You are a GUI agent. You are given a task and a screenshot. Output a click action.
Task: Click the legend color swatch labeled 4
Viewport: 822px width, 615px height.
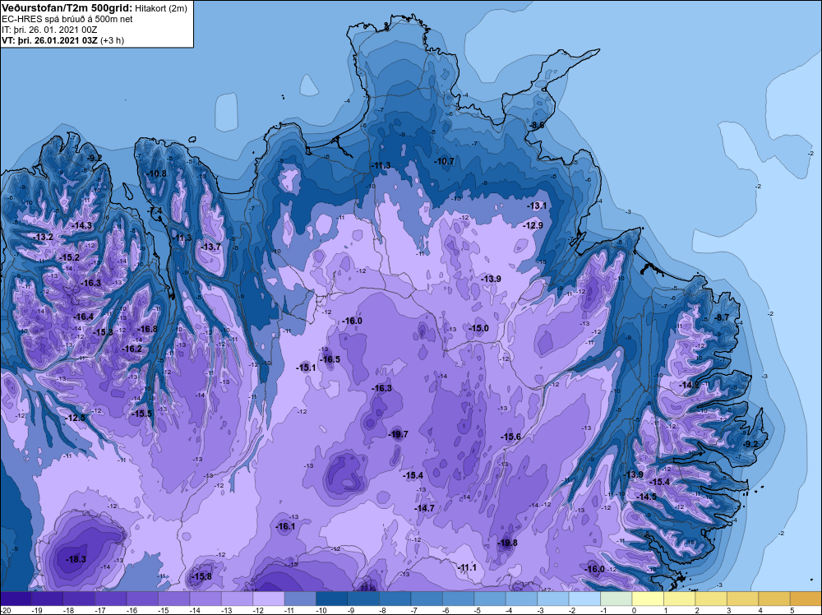[x=774, y=599]
